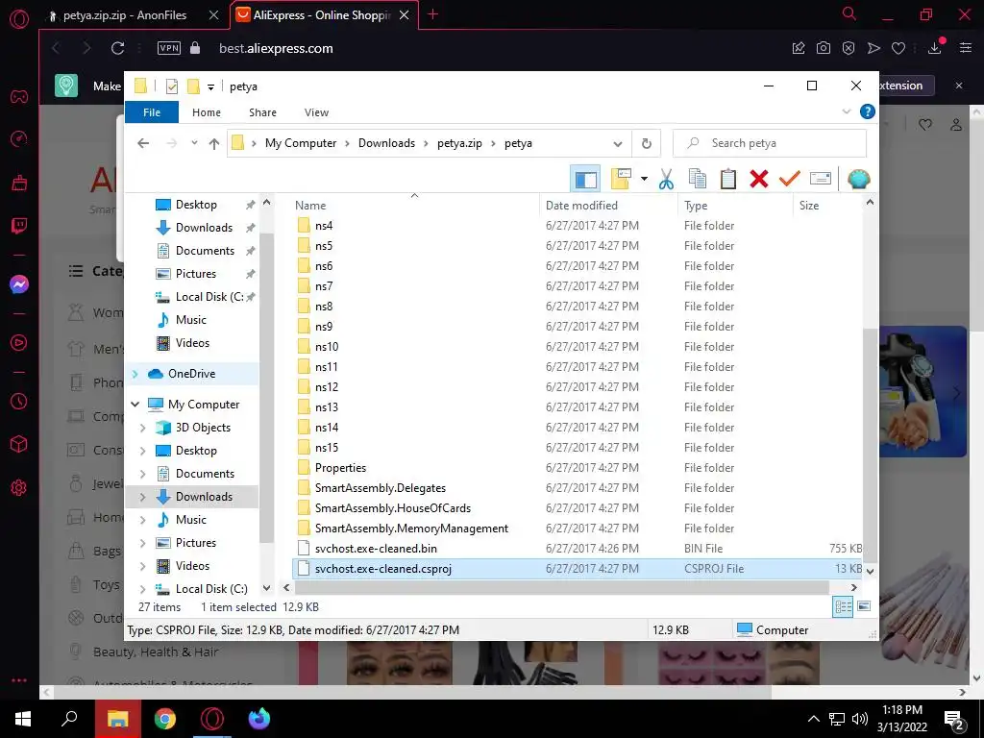Image resolution: width=984 pixels, height=738 pixels.
Task: Click the orange checkmark Properties icon
Action: 790,179
